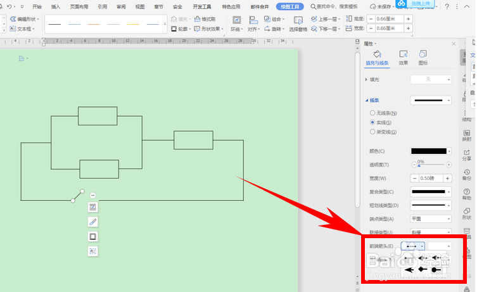Open the 选择窗格 selection pane

(298, 23)
